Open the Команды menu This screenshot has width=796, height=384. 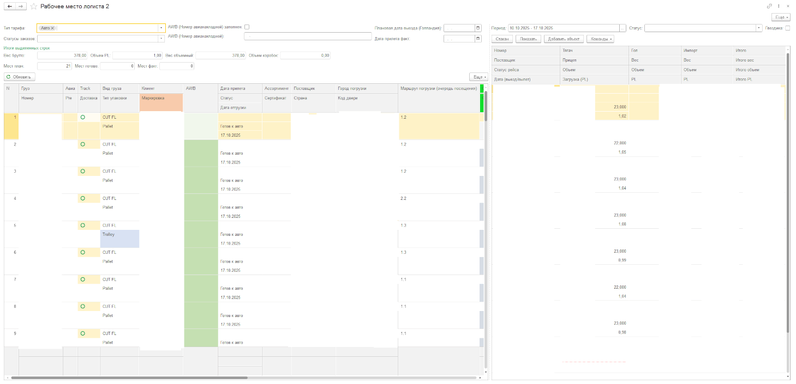pos(600,39)
